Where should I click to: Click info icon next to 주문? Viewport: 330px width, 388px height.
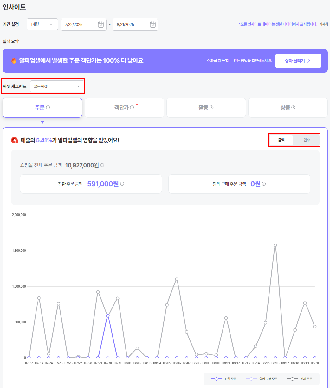pos(48,107)
